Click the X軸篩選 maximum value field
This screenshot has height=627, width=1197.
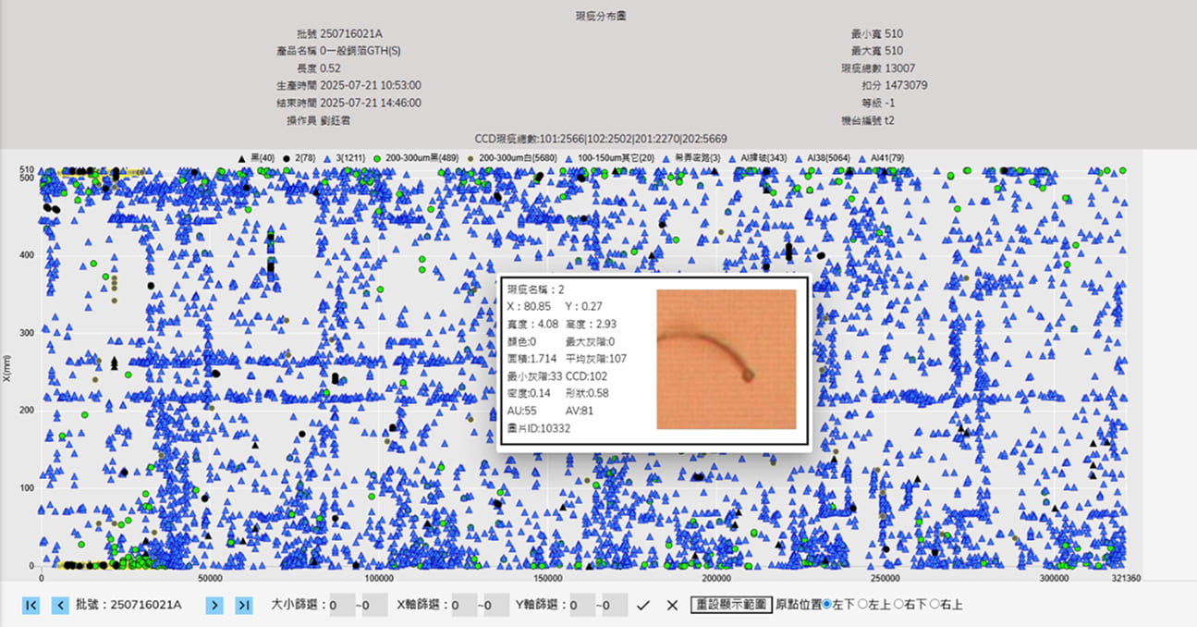(x=496, y=605)
